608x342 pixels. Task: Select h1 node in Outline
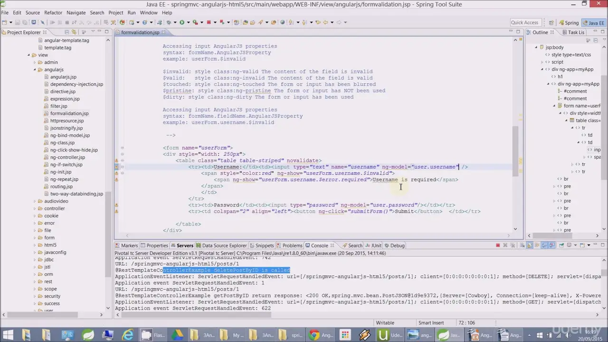pos(560,76)
